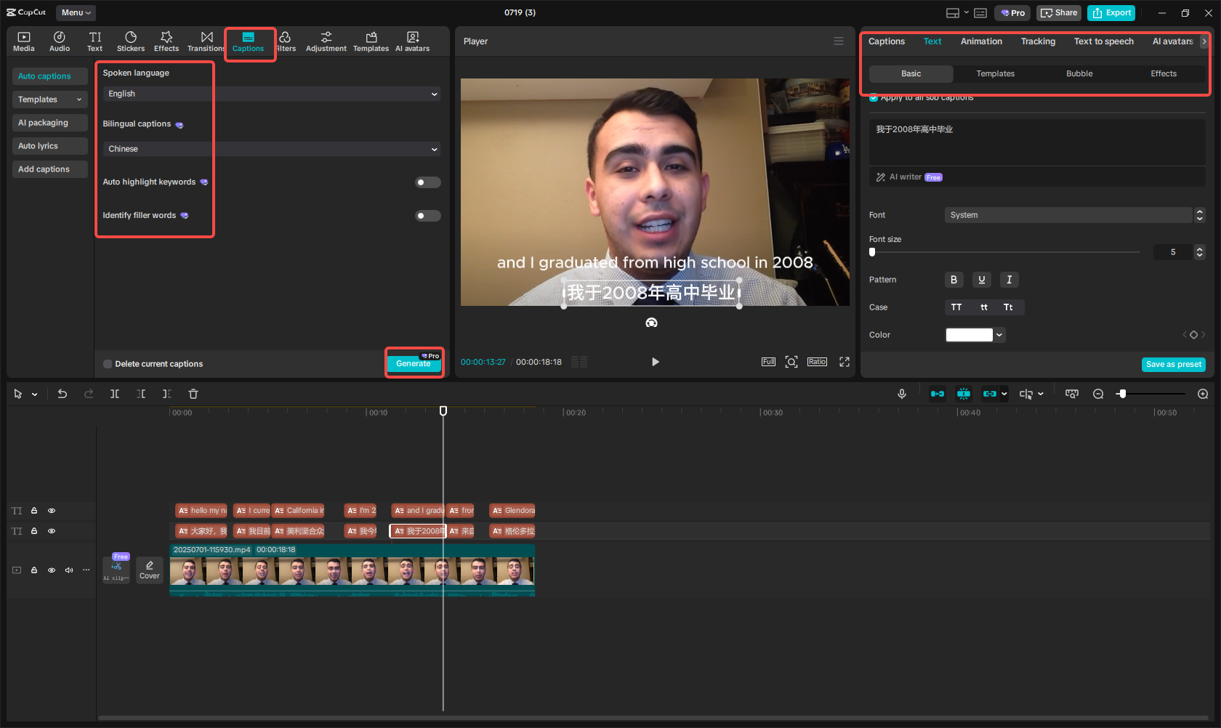Image resolution: width=1221 pixels, height=728 pixels.
Task: Switch to the Animation tab
Action: pos(981,41)
